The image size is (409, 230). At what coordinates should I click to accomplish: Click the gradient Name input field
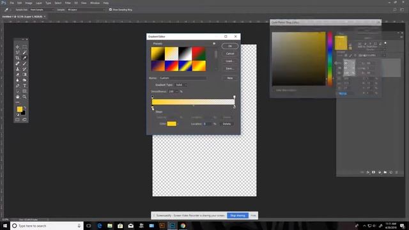coord(183,78)
